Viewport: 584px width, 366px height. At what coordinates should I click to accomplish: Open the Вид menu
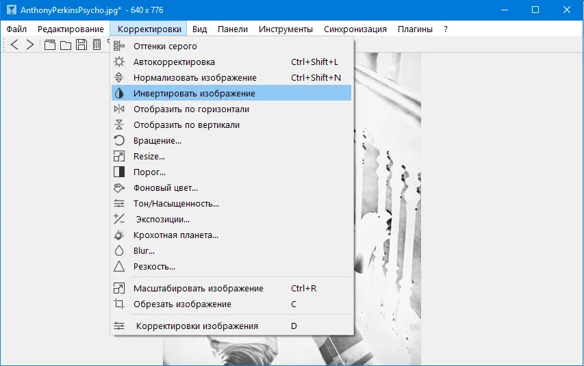click(x=200, y=29)
